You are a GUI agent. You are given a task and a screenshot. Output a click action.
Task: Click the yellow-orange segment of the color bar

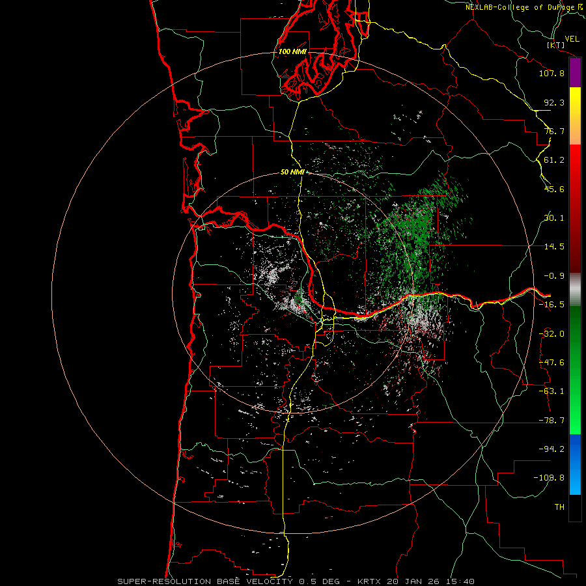click(x=575, y=116)
